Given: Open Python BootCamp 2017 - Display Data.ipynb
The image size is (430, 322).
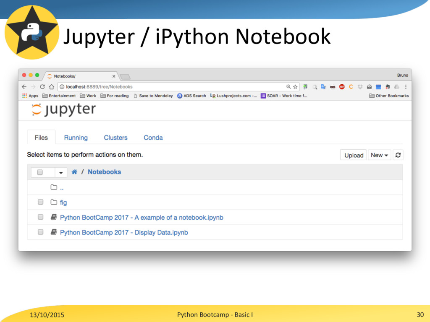Looking at the screenshot, I should pyautogui.click(x=124, y=232).
